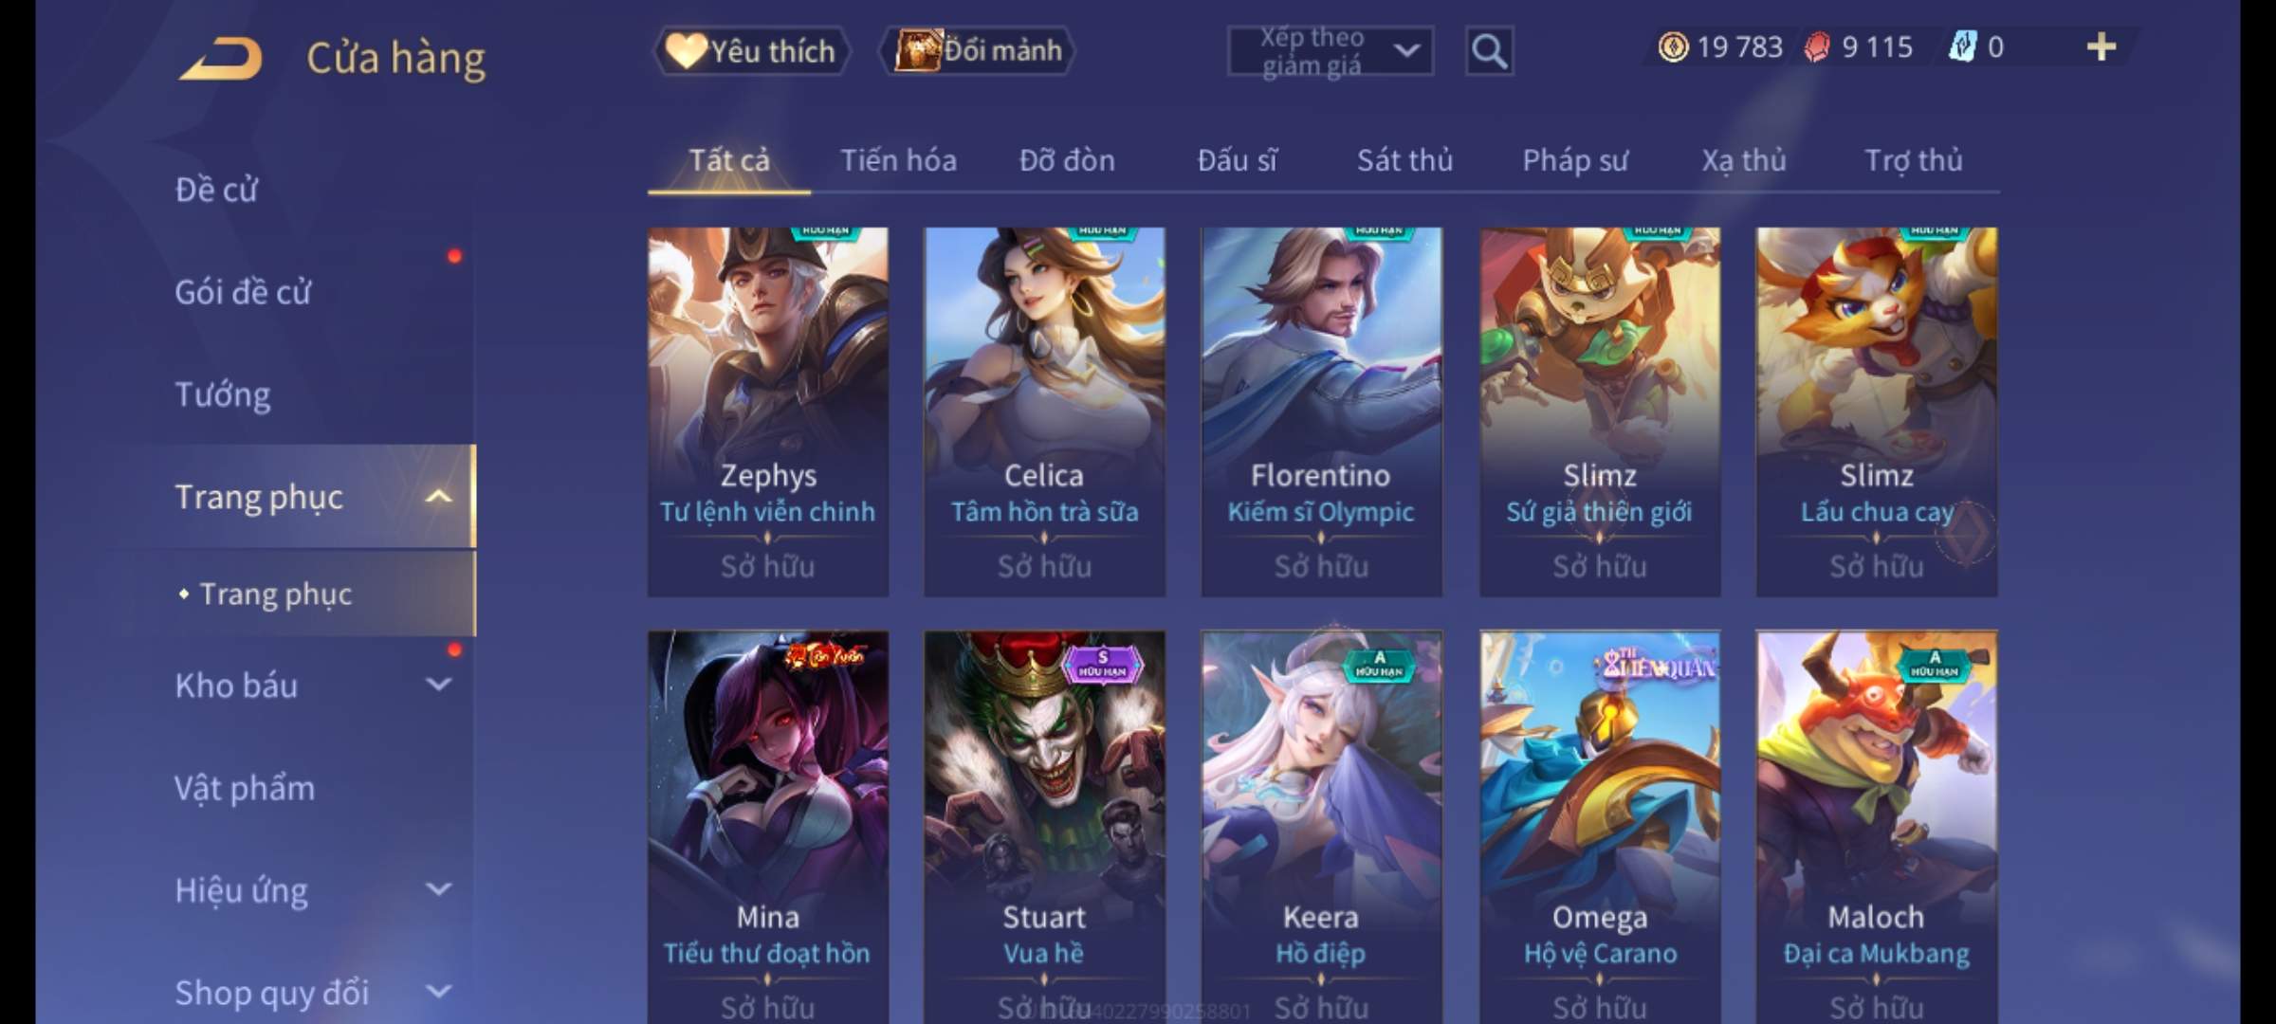2276x1024 pixels.
Task: Select Zephys Tư lệnh viễn chinh skin
Action: point(768,411)
